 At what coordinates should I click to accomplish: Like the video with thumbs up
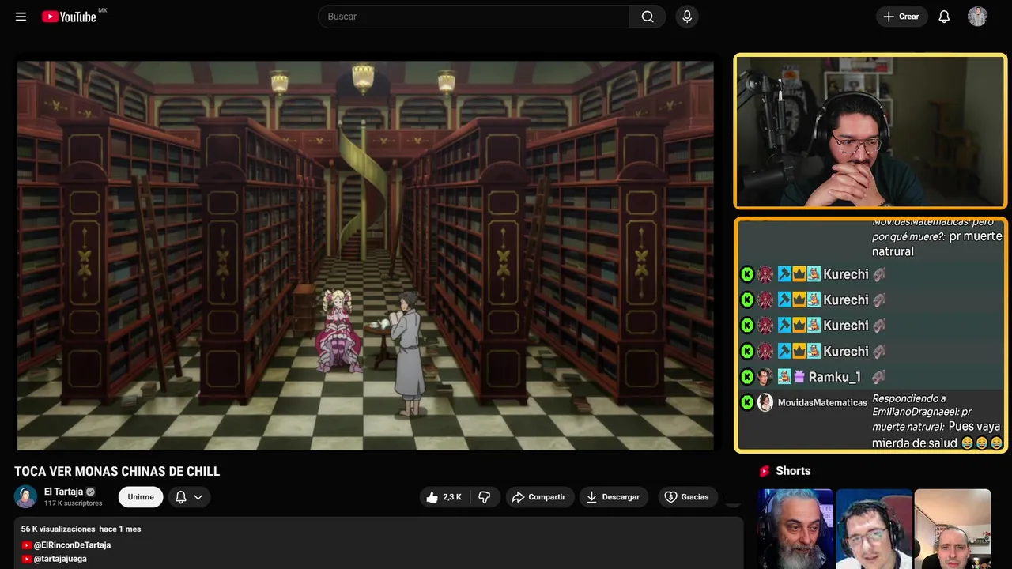pyautogui.click(x=444, y=497)
